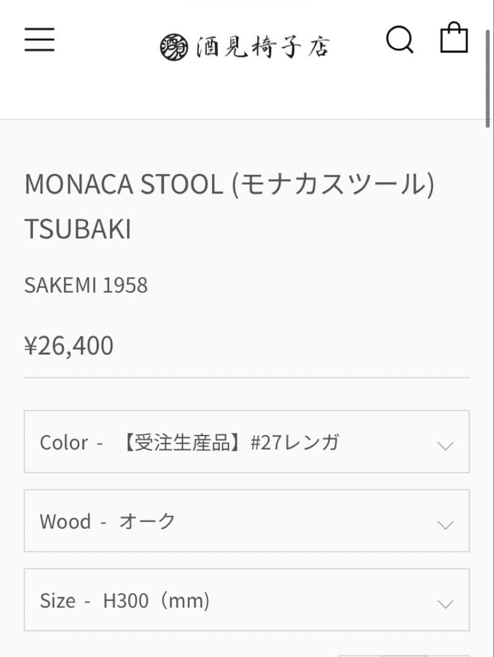Expand the Wood options dropdown
The width and height of the screenshot is (494, 657).
click(247, 521)
